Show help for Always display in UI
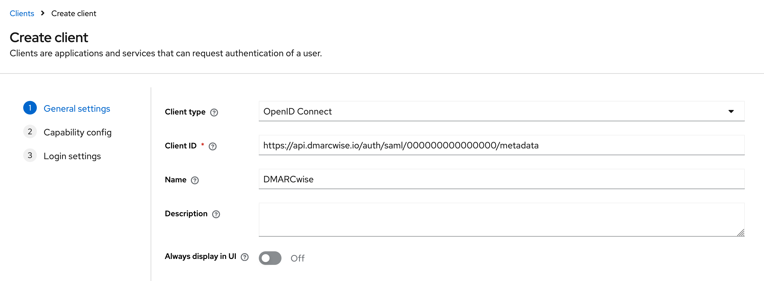The height and width of the screenshot is (281, 764). [x=245, y=257]
